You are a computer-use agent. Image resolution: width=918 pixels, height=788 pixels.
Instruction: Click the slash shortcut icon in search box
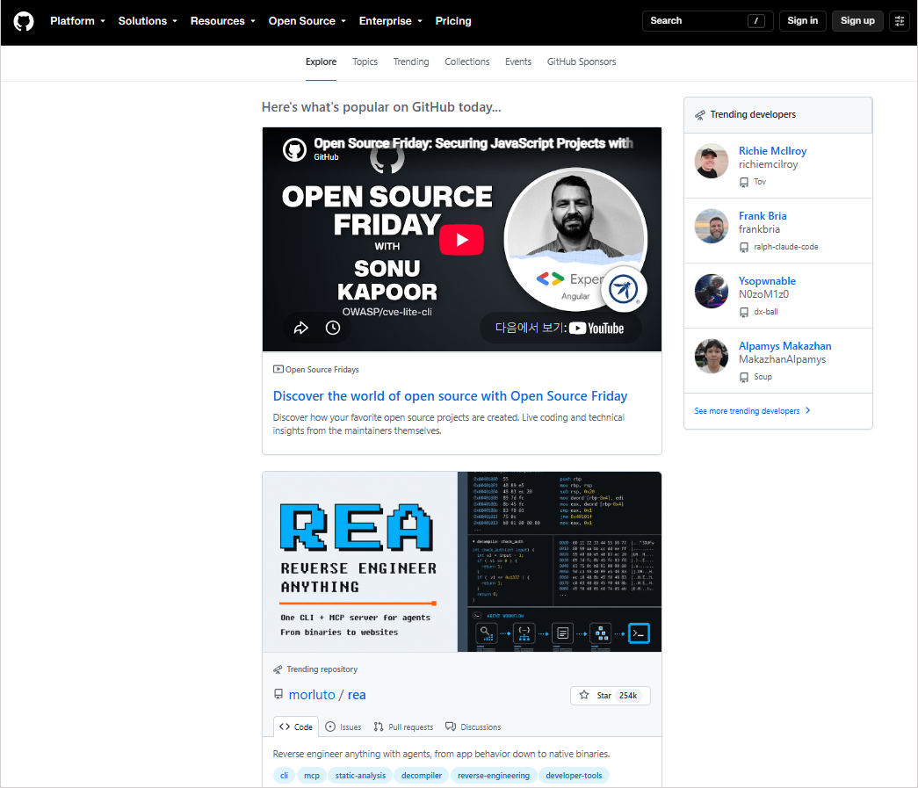(x=755, y=21)
